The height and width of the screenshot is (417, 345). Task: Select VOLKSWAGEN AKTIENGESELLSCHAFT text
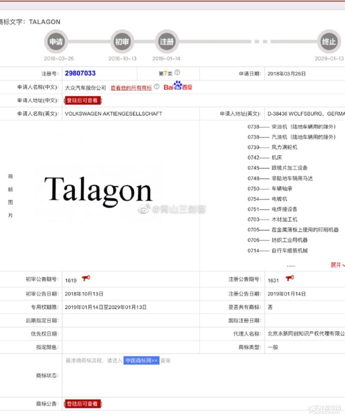coord(113,113)
